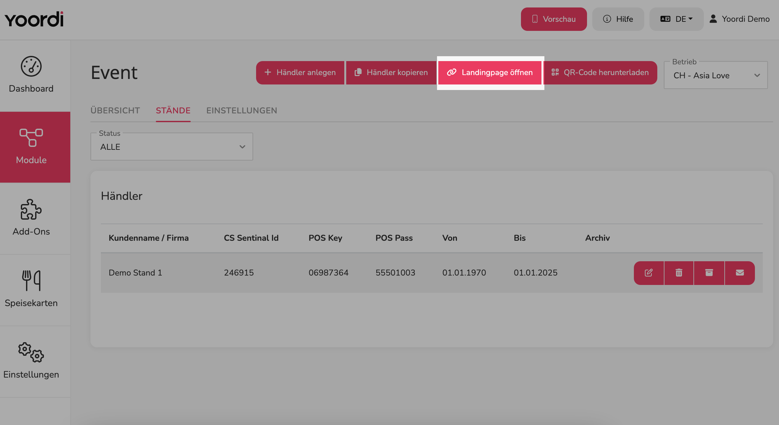Send email via the envelope icon
This screenshot has width=779, height=425.
[x=740, y=273]
